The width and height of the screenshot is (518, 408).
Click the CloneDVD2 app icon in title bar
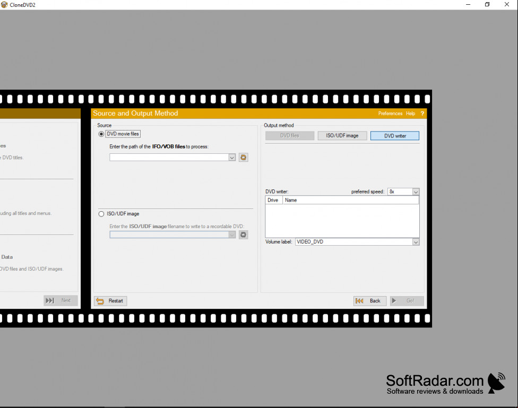(x=4, y=5)
